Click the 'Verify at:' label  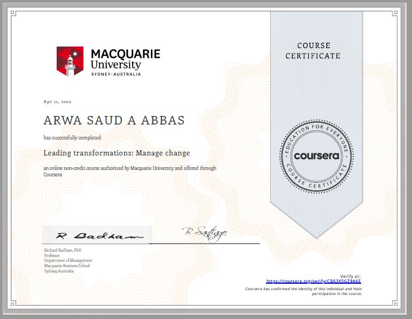350,276
